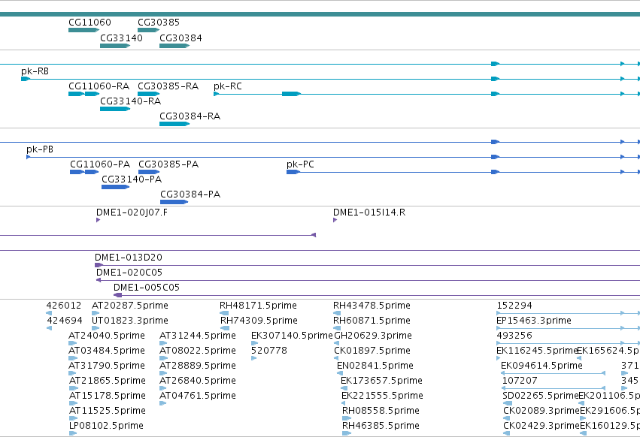Viewport: 640px width, 437px height.
Task: Open the pk-RB transcript label
Action: point(35,71)
